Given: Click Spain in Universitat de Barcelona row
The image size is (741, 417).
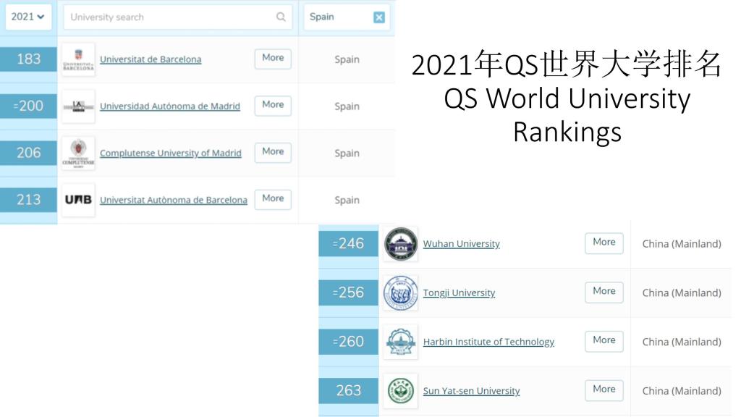Looking at the screenshot, I should [347, 59].
